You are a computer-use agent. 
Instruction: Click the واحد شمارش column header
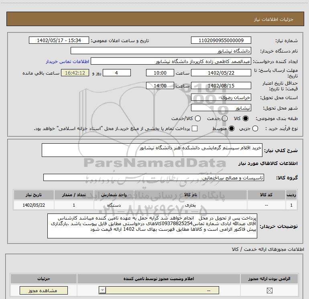(x=114, y=195)
